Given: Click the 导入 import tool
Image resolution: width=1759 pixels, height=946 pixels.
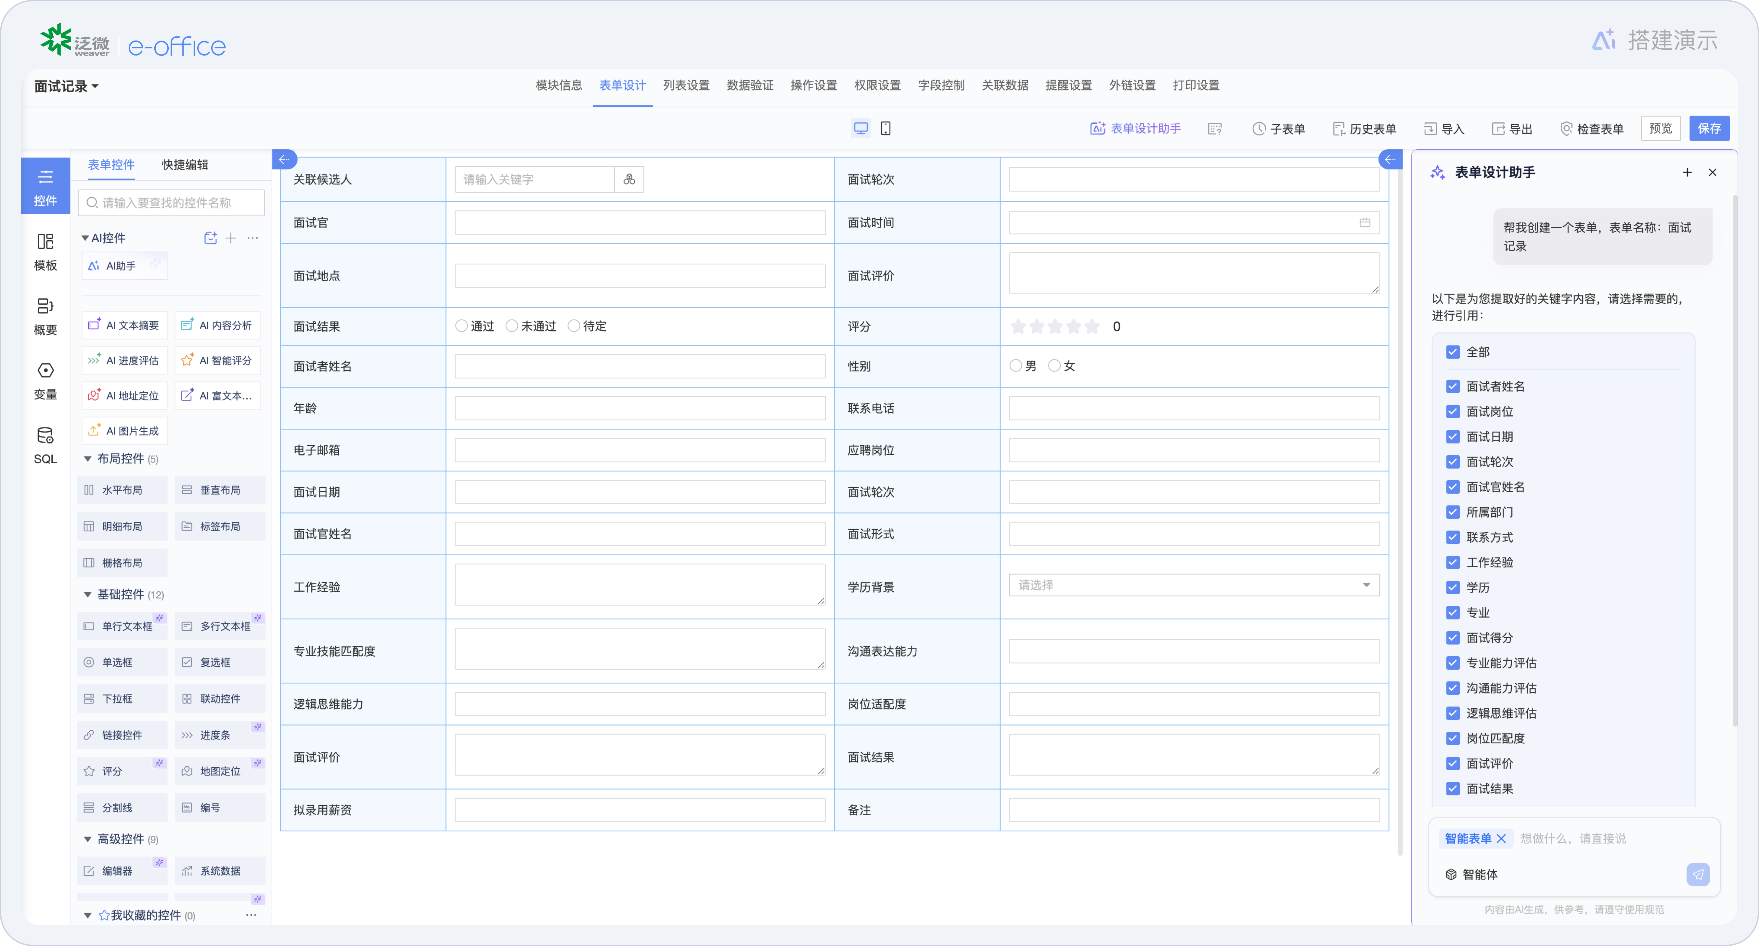Looking at the screenshot, I should [1443, 129].
